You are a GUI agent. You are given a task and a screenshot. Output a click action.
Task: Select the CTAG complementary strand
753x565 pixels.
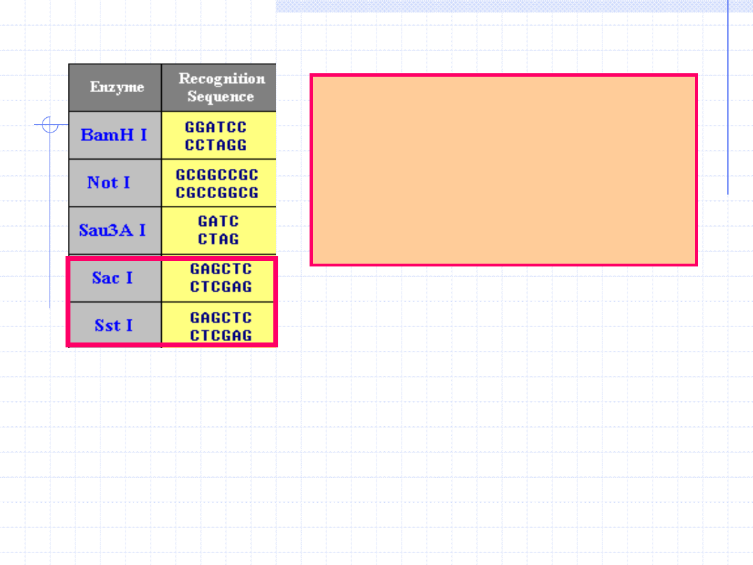pos(218,239)
